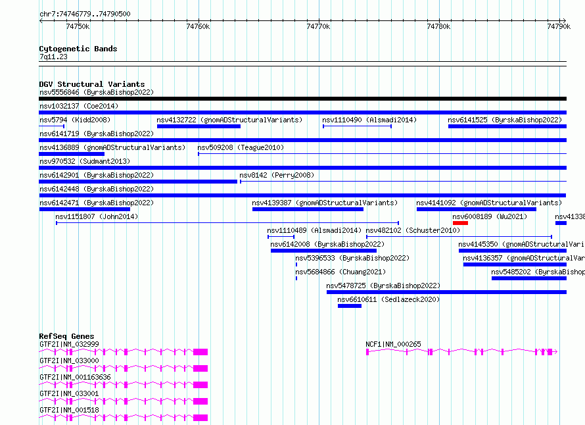Screen dimensions: 585x425
Task: Open the nsv1032137 (Coe2014) variant label
Action: (79, 106)
